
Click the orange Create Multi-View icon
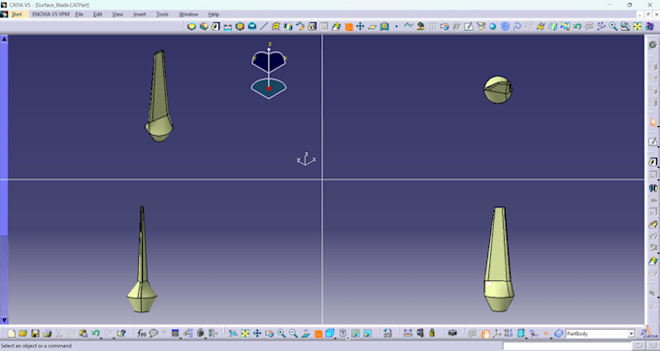[318, 334]
